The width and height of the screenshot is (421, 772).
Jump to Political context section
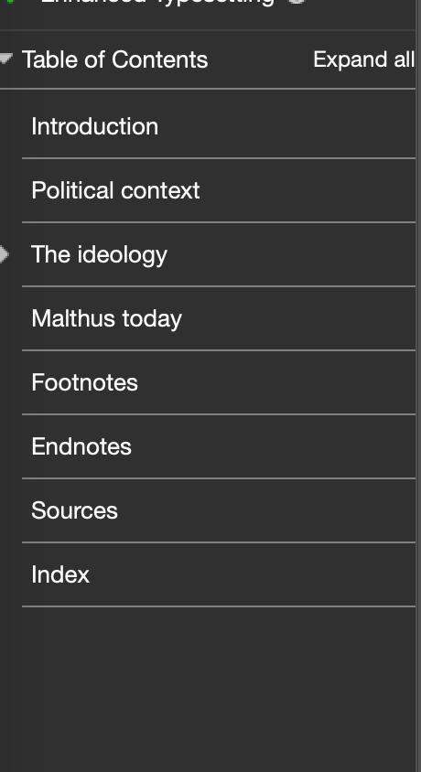coord(115,190)
